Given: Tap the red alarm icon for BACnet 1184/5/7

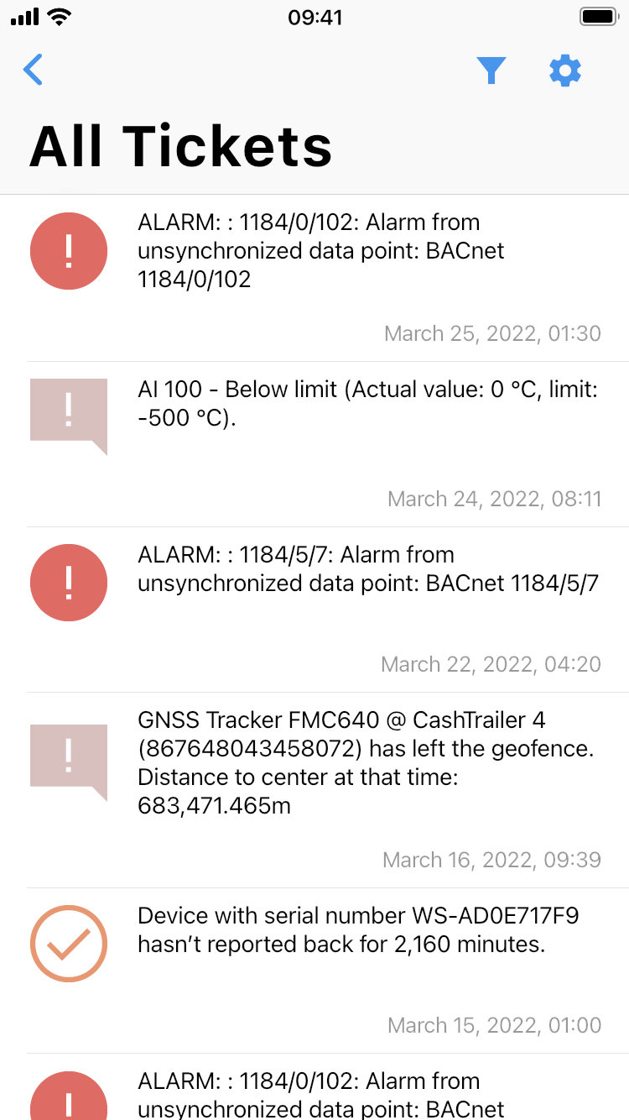Looking at the screenshot, I should click(69, 583).
